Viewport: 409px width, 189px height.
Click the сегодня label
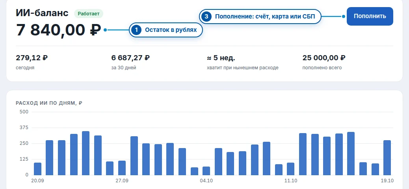[x=25, y=68]
